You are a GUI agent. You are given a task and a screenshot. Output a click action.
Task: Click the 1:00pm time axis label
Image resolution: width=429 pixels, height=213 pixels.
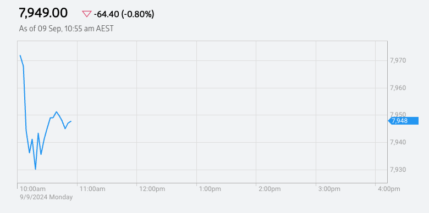(x=210, y=189)
